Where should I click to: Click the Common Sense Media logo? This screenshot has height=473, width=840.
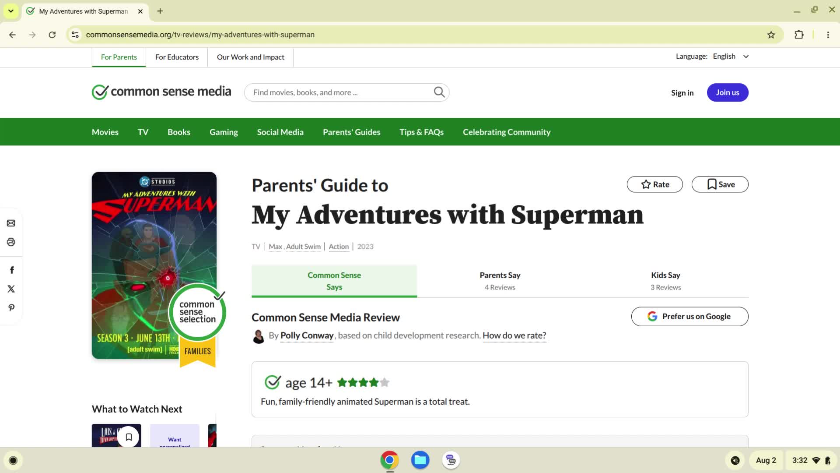click(161, 92)
